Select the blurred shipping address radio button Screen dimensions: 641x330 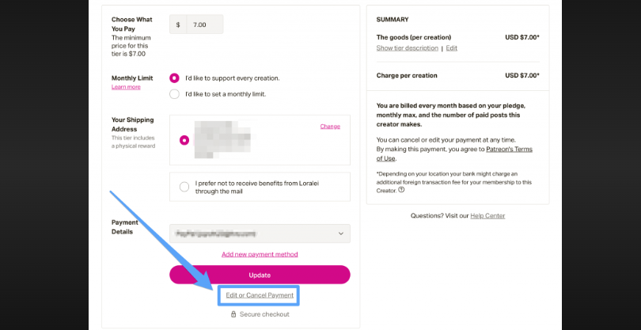(x=184, y=140)
